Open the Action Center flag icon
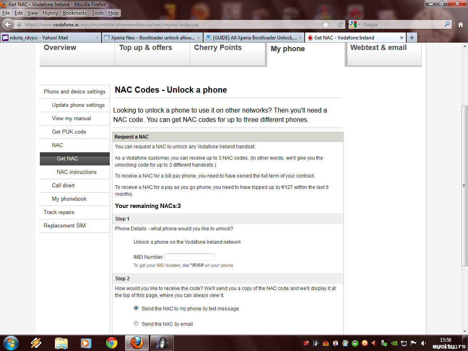This screenshot has width=468, height=351. (414, 343)
